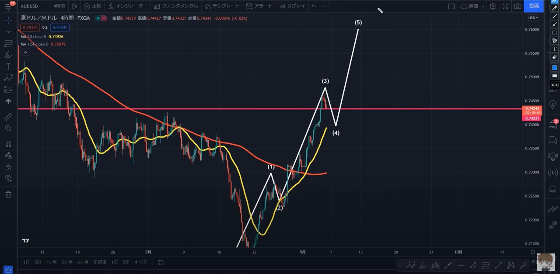Select the 年初来 year-to-date range
The height and width of the screenshot is (274, 560).
click(x=99, y=262)
